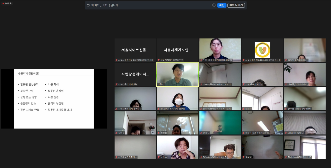Screen dimensions: 331x168
Task: Click the red recording indicator dot
Action: 3,4
